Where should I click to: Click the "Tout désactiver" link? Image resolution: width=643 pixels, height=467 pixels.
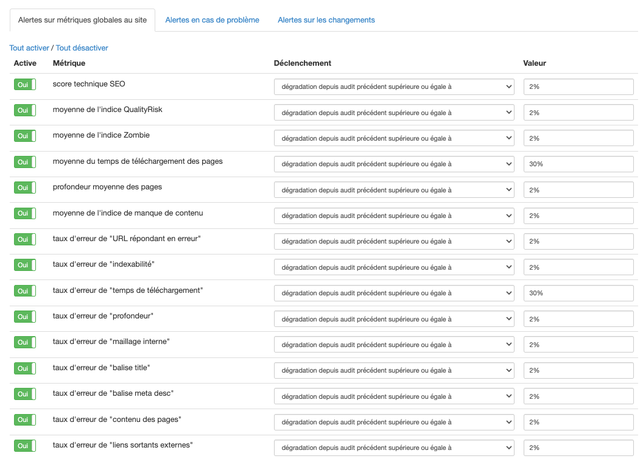[x=82, y=47]
